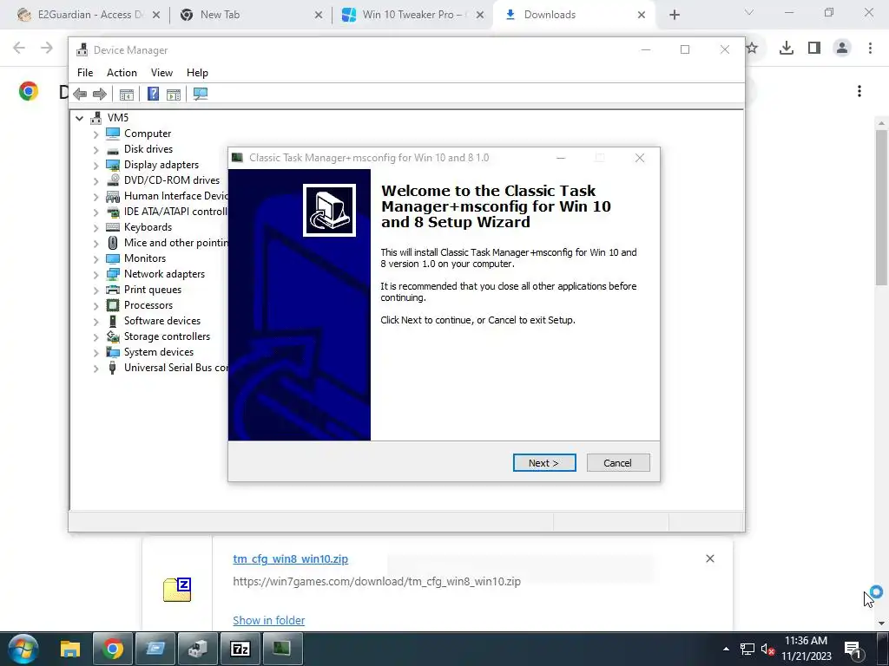Click Next in the setup wizard

543,463
